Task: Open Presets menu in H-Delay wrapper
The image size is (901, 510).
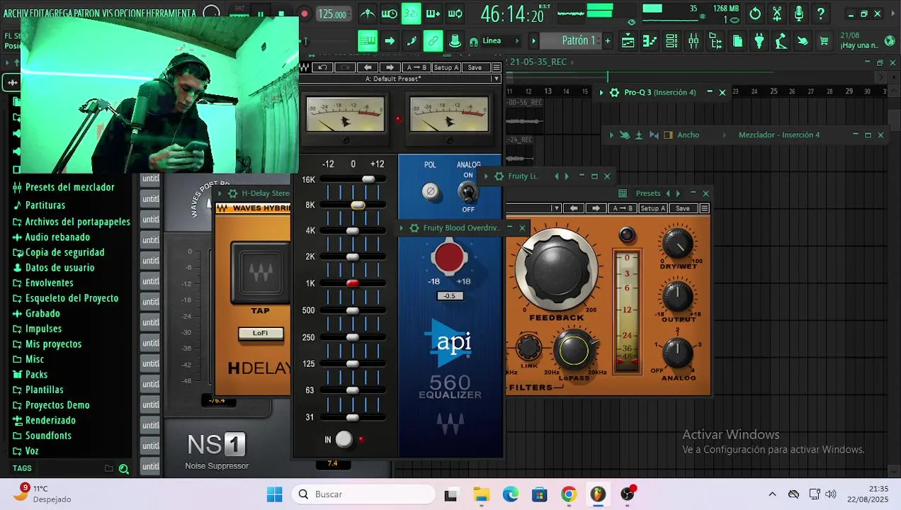Action: click(648, 193)
